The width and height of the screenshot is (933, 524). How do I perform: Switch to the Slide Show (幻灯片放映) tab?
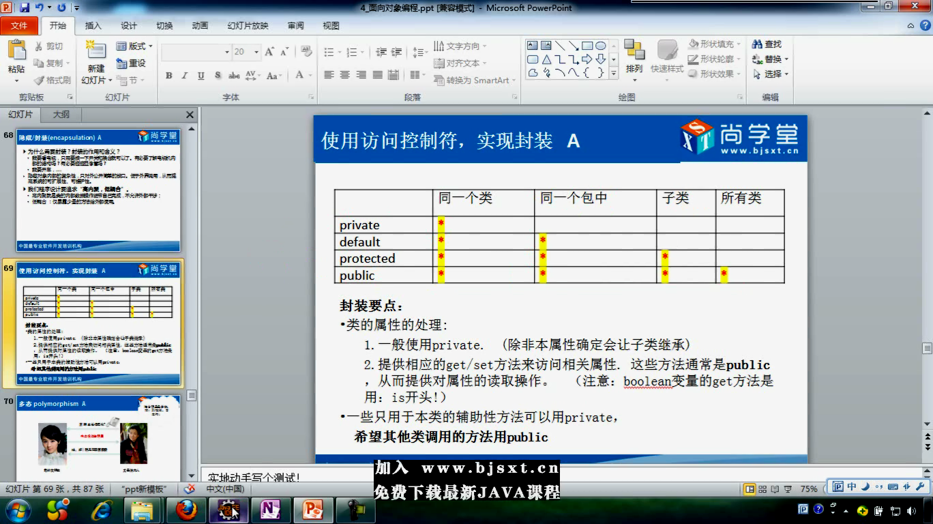pos(248,26)
